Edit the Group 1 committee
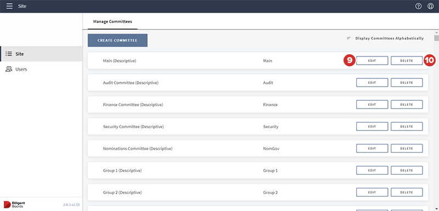 tap(372, 170)
